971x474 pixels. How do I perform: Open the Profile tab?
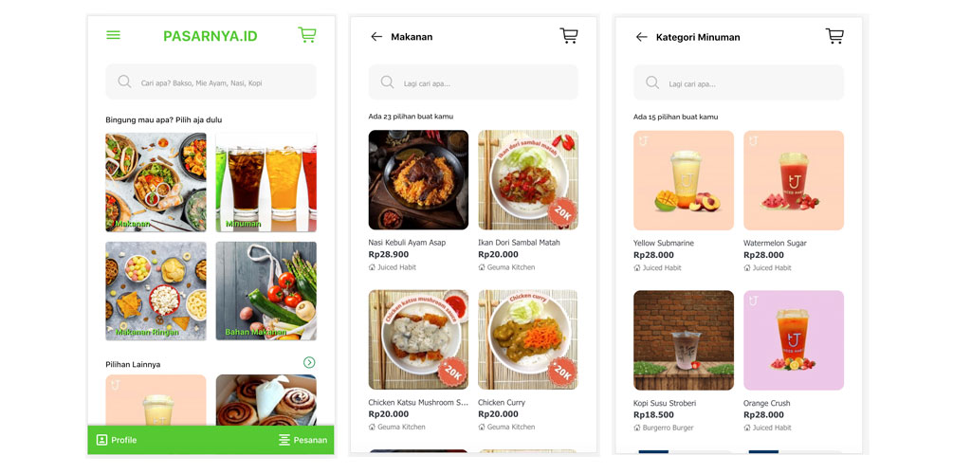(117, 440)
